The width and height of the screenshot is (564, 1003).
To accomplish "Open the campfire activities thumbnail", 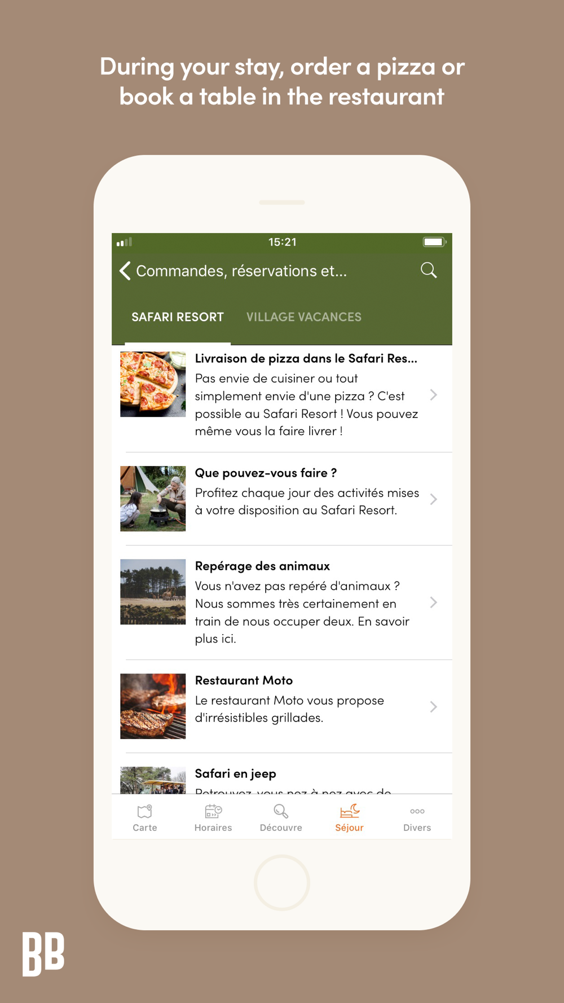I will 153,499.
